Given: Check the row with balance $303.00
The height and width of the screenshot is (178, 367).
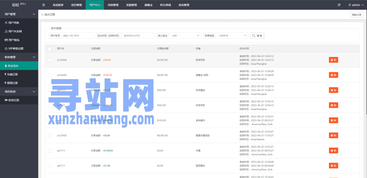Looking at the screenshot, I should point(49,90).
